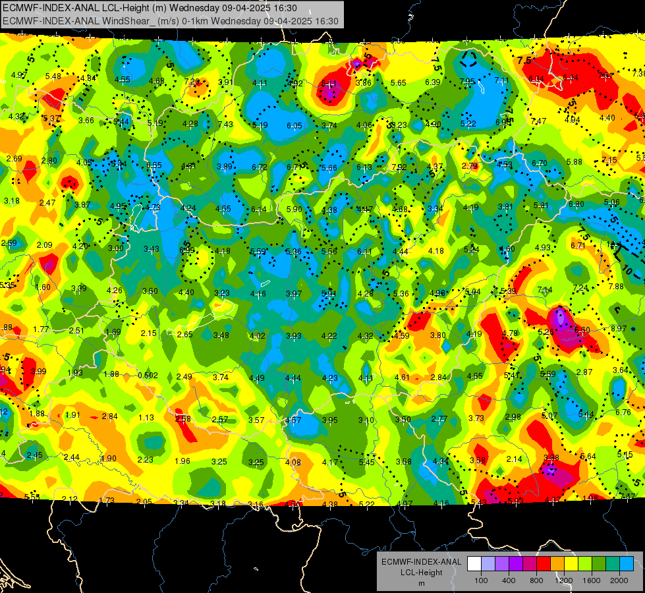
Task: Select the 1.77 data point
Action: pyautogui.click(x=41, y=329)
